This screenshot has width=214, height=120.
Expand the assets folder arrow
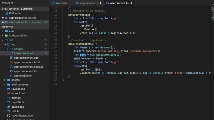click(5, 80)
